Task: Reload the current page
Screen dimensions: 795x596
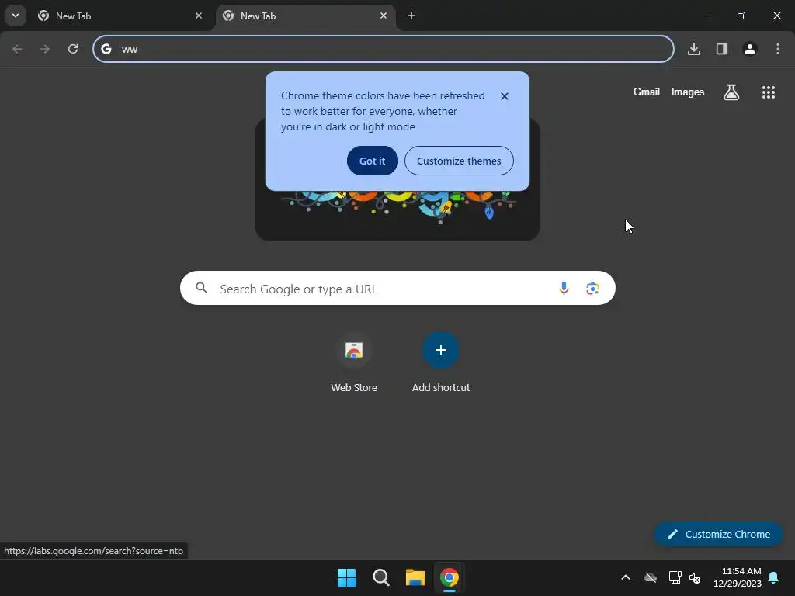Action: [x=73, y=49]
